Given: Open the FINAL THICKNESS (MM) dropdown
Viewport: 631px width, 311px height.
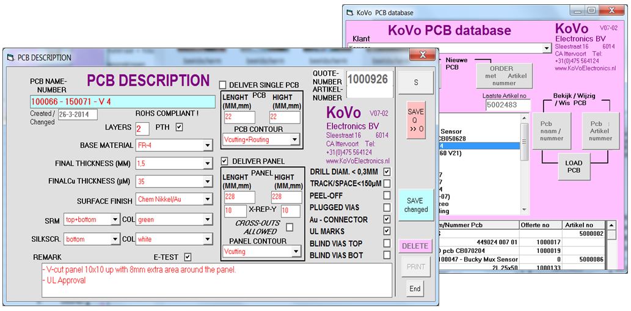Looking at the screenshot, I should click(208, 163).
